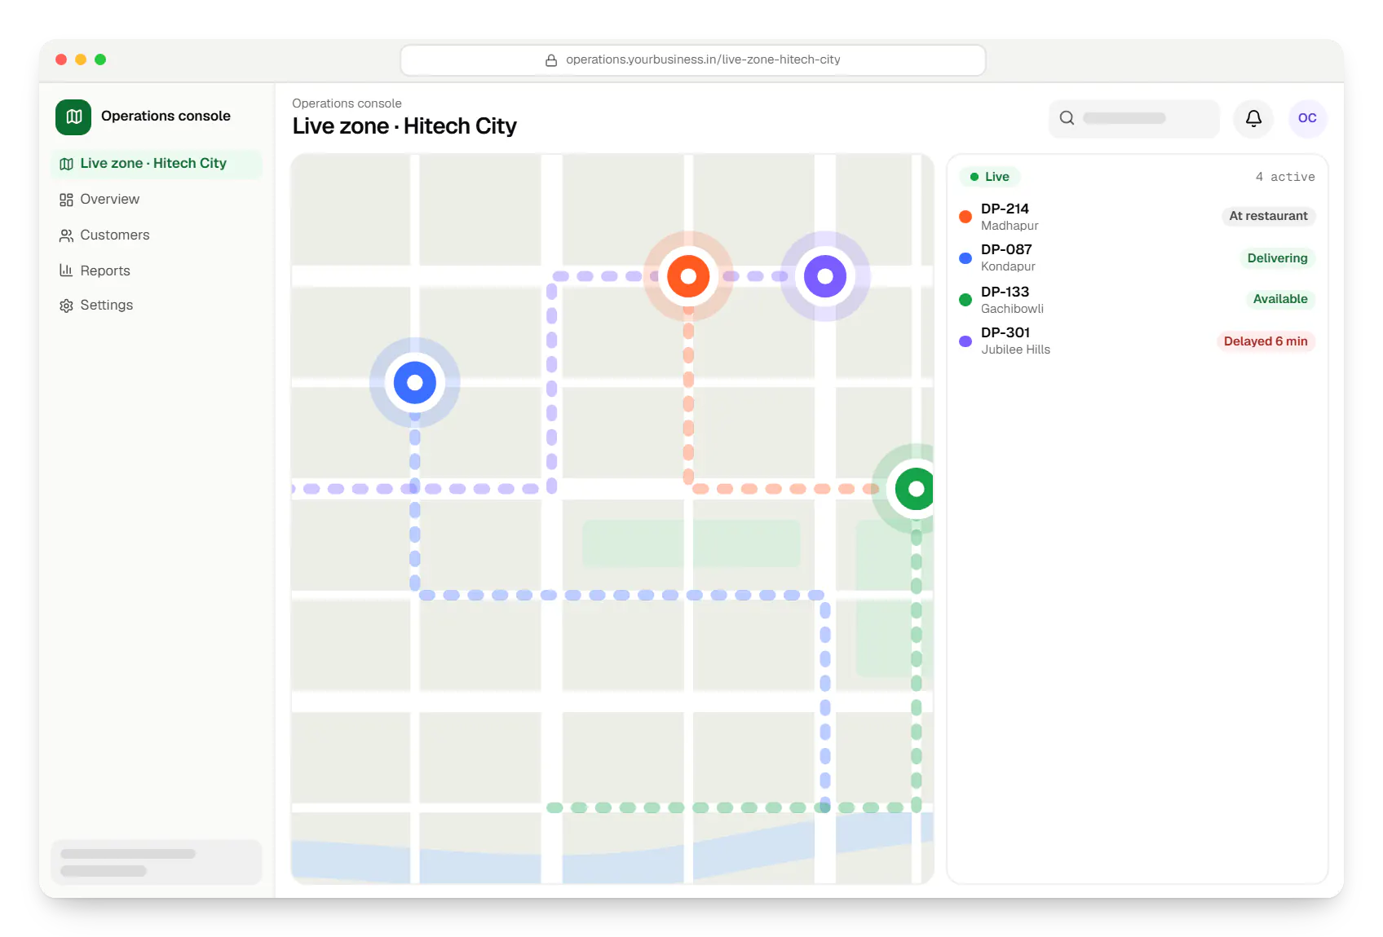Viewport: 1383px width, 937px height.
Task: Click the orange dot beside DP-214
Action: click(x=965, y=217)
